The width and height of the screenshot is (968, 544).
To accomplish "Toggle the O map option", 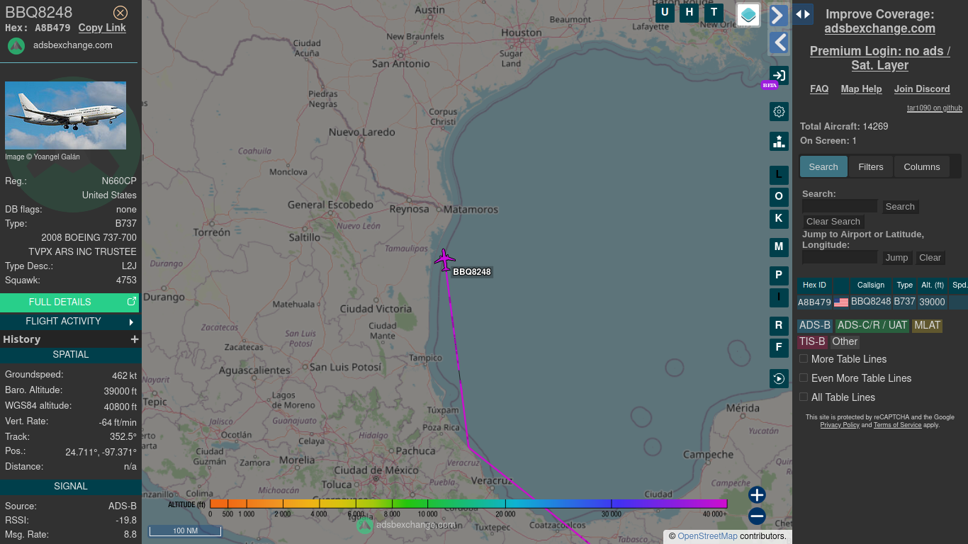I will pos(779,197).
